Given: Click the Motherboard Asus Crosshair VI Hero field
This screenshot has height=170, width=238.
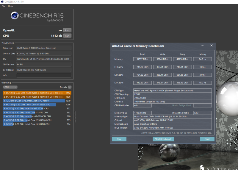Looking at the screenshot, I should pyautogui.click(x=173, y=124).
